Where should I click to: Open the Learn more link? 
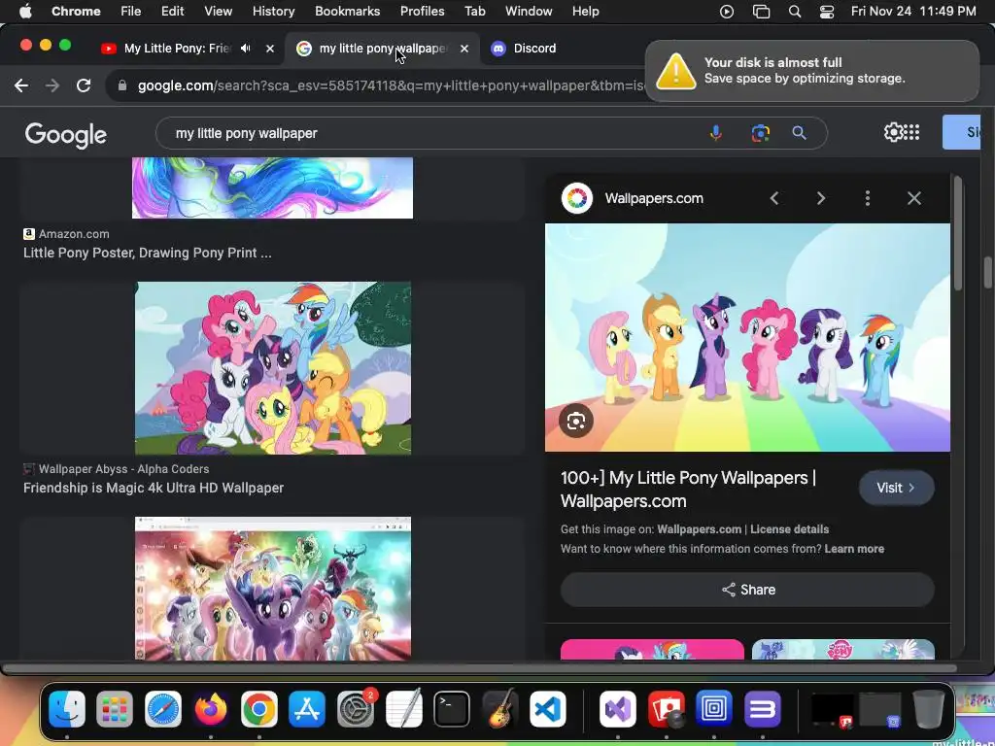coord(854,549)
